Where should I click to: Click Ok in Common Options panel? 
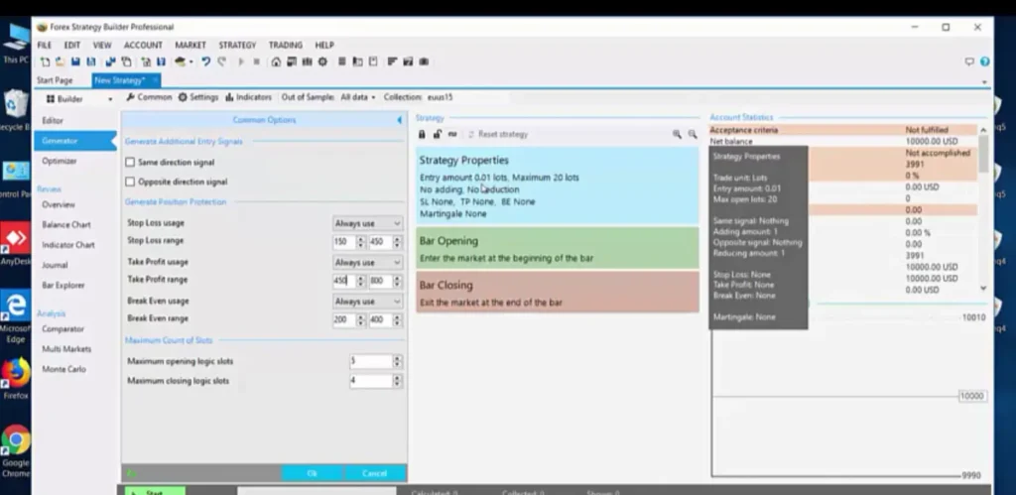313,473
